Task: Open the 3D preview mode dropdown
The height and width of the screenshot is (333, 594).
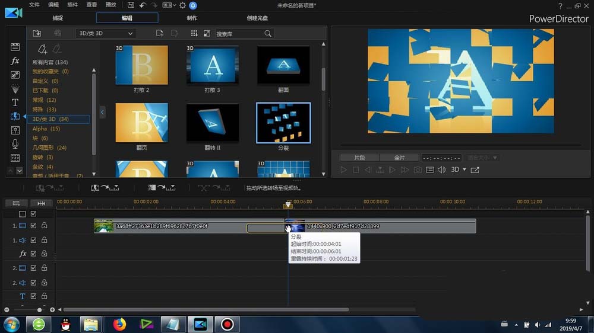Action: [x=459, y=169]
